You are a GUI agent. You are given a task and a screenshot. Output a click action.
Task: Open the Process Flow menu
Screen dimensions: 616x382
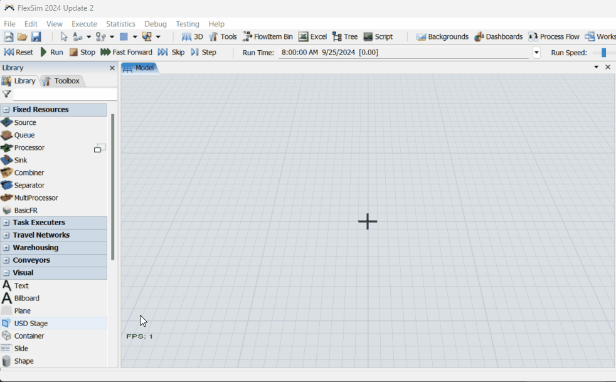(x=554, y=36)
